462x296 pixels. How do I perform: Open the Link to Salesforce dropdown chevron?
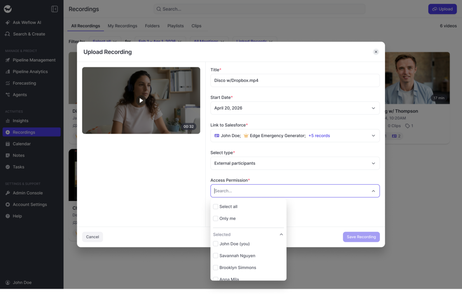pyautogui.click(x=373, y=136)
